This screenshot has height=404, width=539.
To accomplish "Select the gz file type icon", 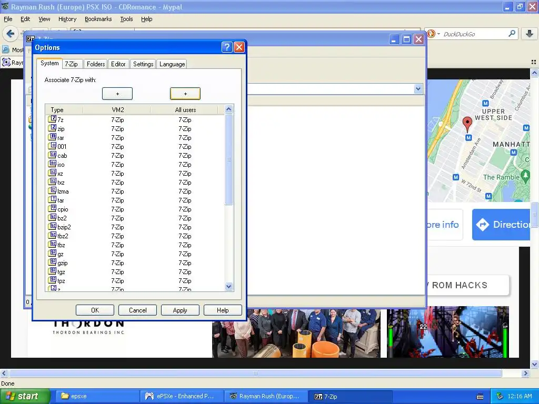I will coord(52,253).
